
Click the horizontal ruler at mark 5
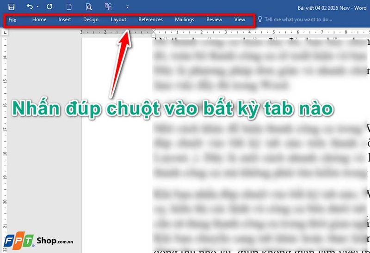274,32
